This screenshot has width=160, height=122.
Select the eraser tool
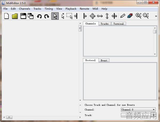pos(130,16)
